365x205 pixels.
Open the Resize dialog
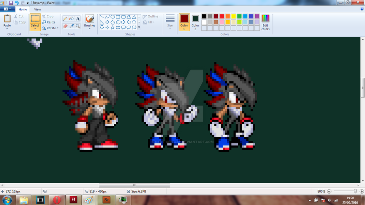coord(49,22)
